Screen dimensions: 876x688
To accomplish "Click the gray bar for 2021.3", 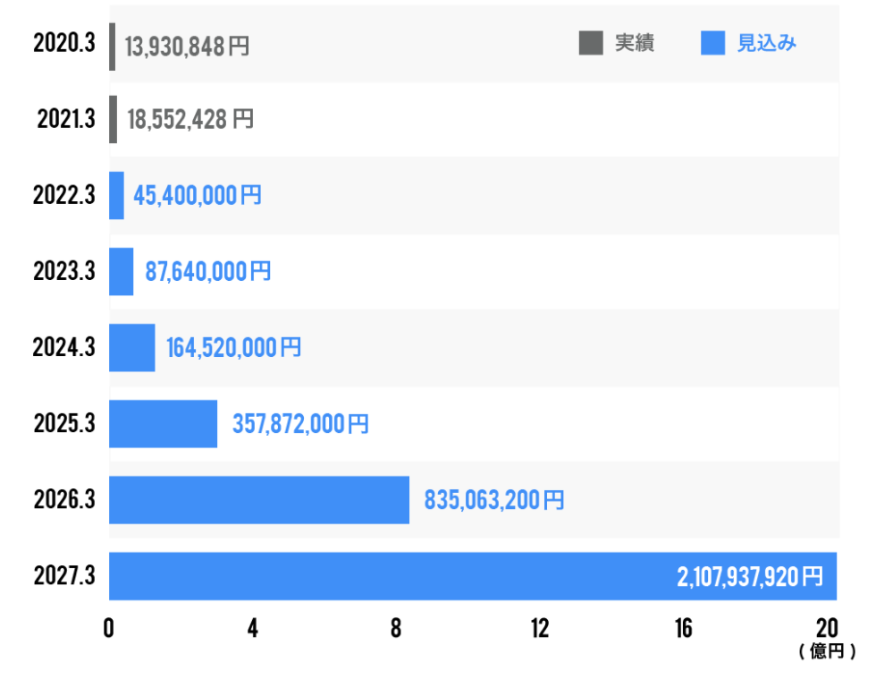I will click(x=114, y=119).
